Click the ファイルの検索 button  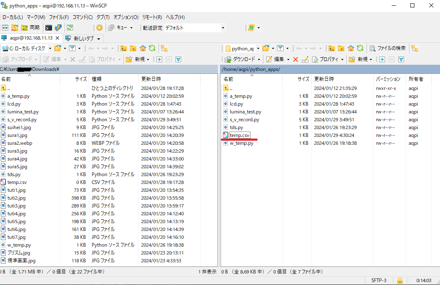pos(388,48)
